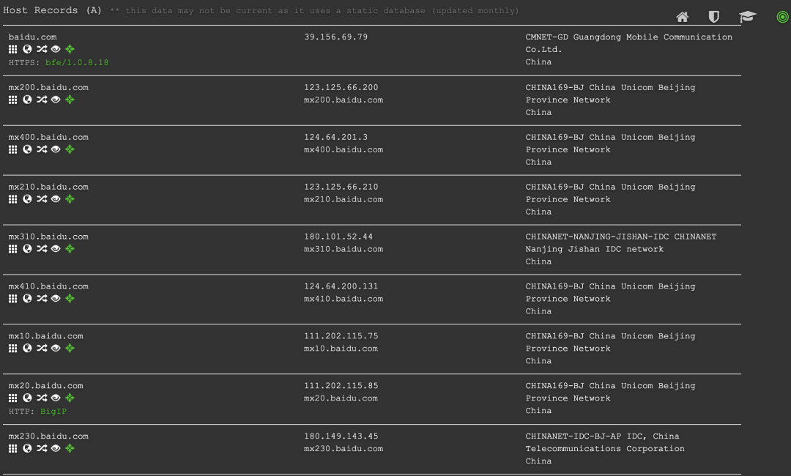Click eye icon under mx20.baidu.com

(56, 398)
